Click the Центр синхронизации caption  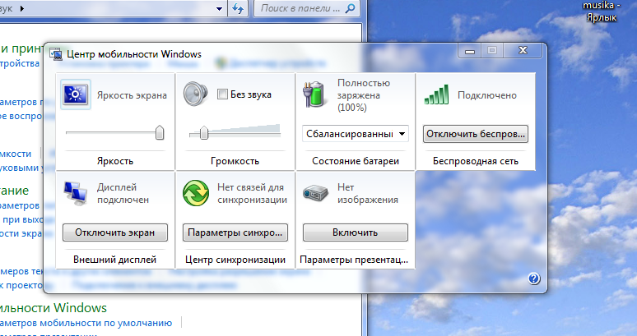(235, 260)
